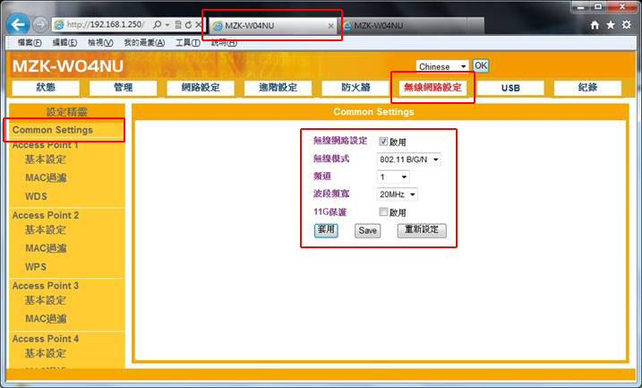Screen dimensions: 642x388
Task: Open the 我的最愛(A) menu
Action: 144,43
